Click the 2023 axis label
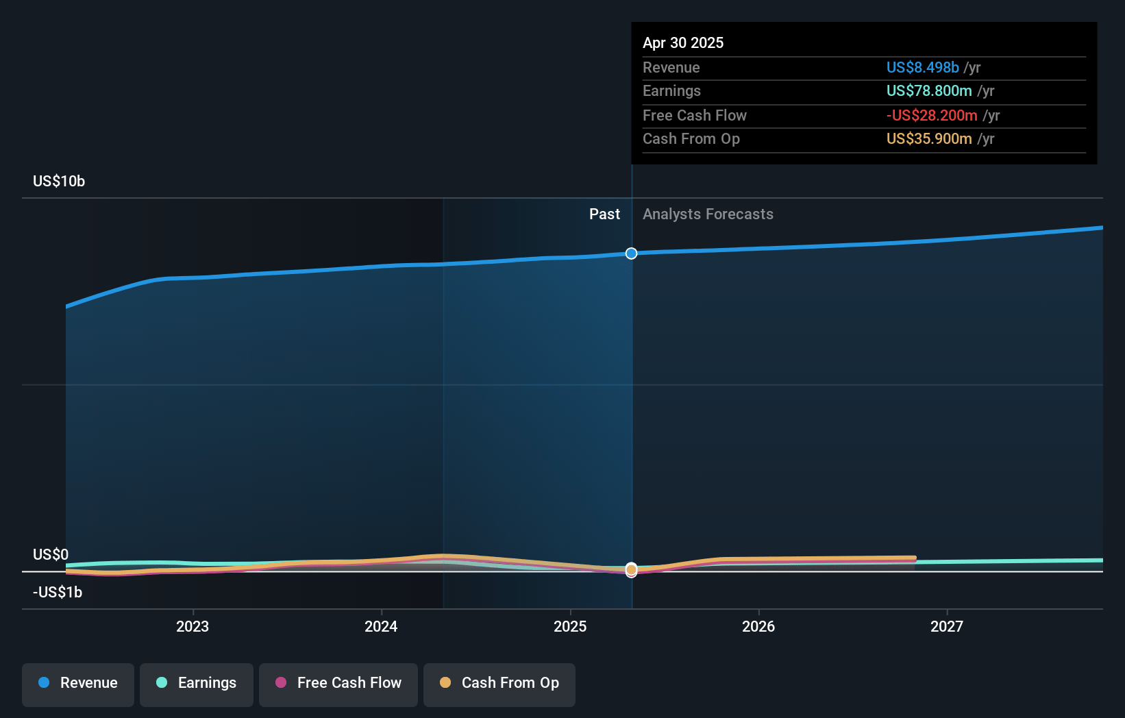 coord(193,626)
